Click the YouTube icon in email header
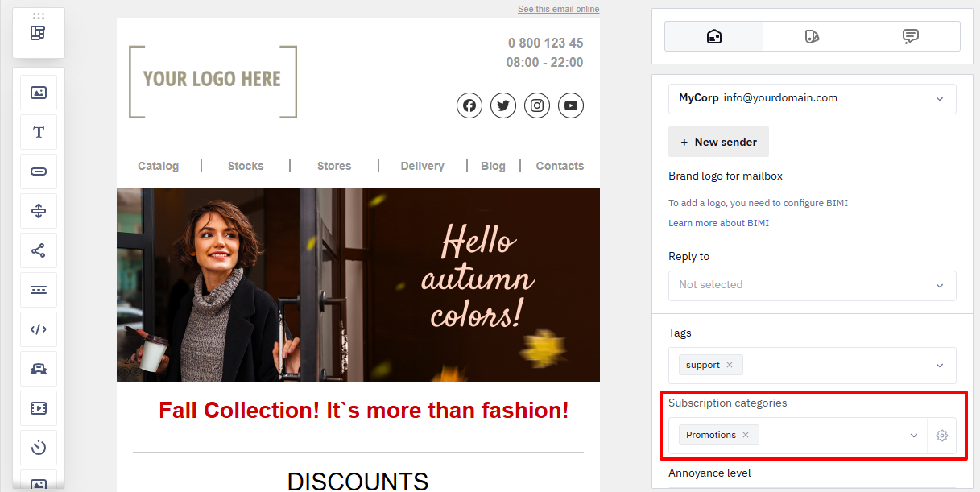Viewport: 980px width, 492px height. coord(571,105)
